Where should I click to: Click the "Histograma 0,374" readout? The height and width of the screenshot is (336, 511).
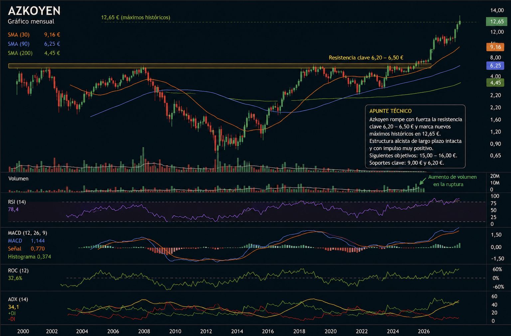pyautogui.click(x=30, y=257)
